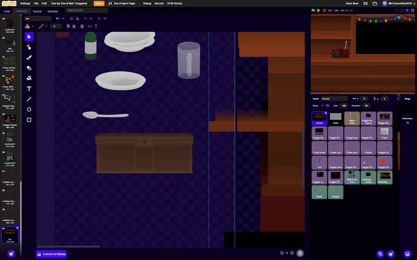Click the Copy icon in paint toolbar
The height and width of the screenshot is (260, 417).
(69, 26)
